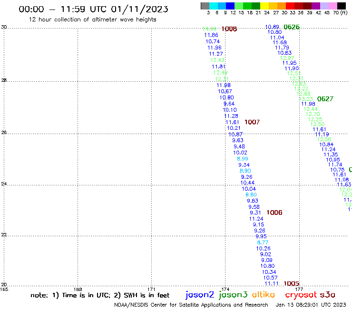Click the orange swatch in the color scale

(282, 6)
